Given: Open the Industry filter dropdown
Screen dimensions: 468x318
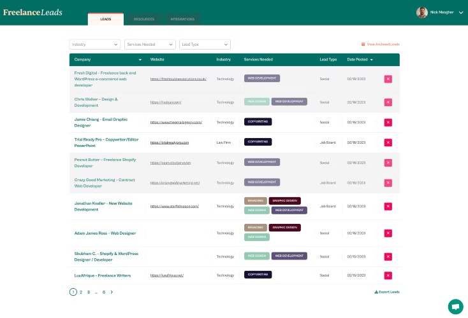Looking at the screenshot, I should (94, 45).
